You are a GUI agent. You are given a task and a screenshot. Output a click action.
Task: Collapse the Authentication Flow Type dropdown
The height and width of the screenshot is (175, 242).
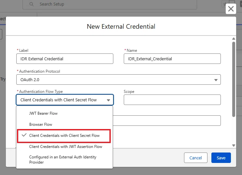click(65, 100)
